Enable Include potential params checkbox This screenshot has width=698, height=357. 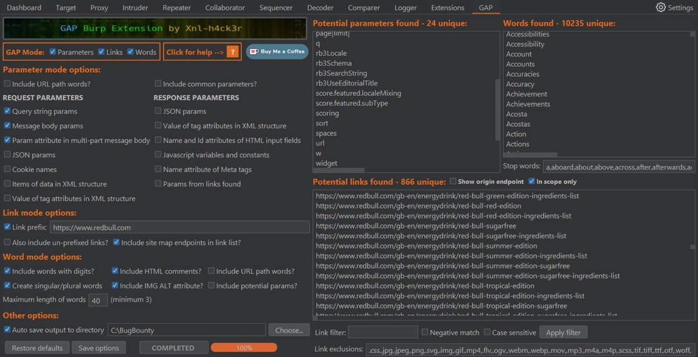[x=211, y=285]
